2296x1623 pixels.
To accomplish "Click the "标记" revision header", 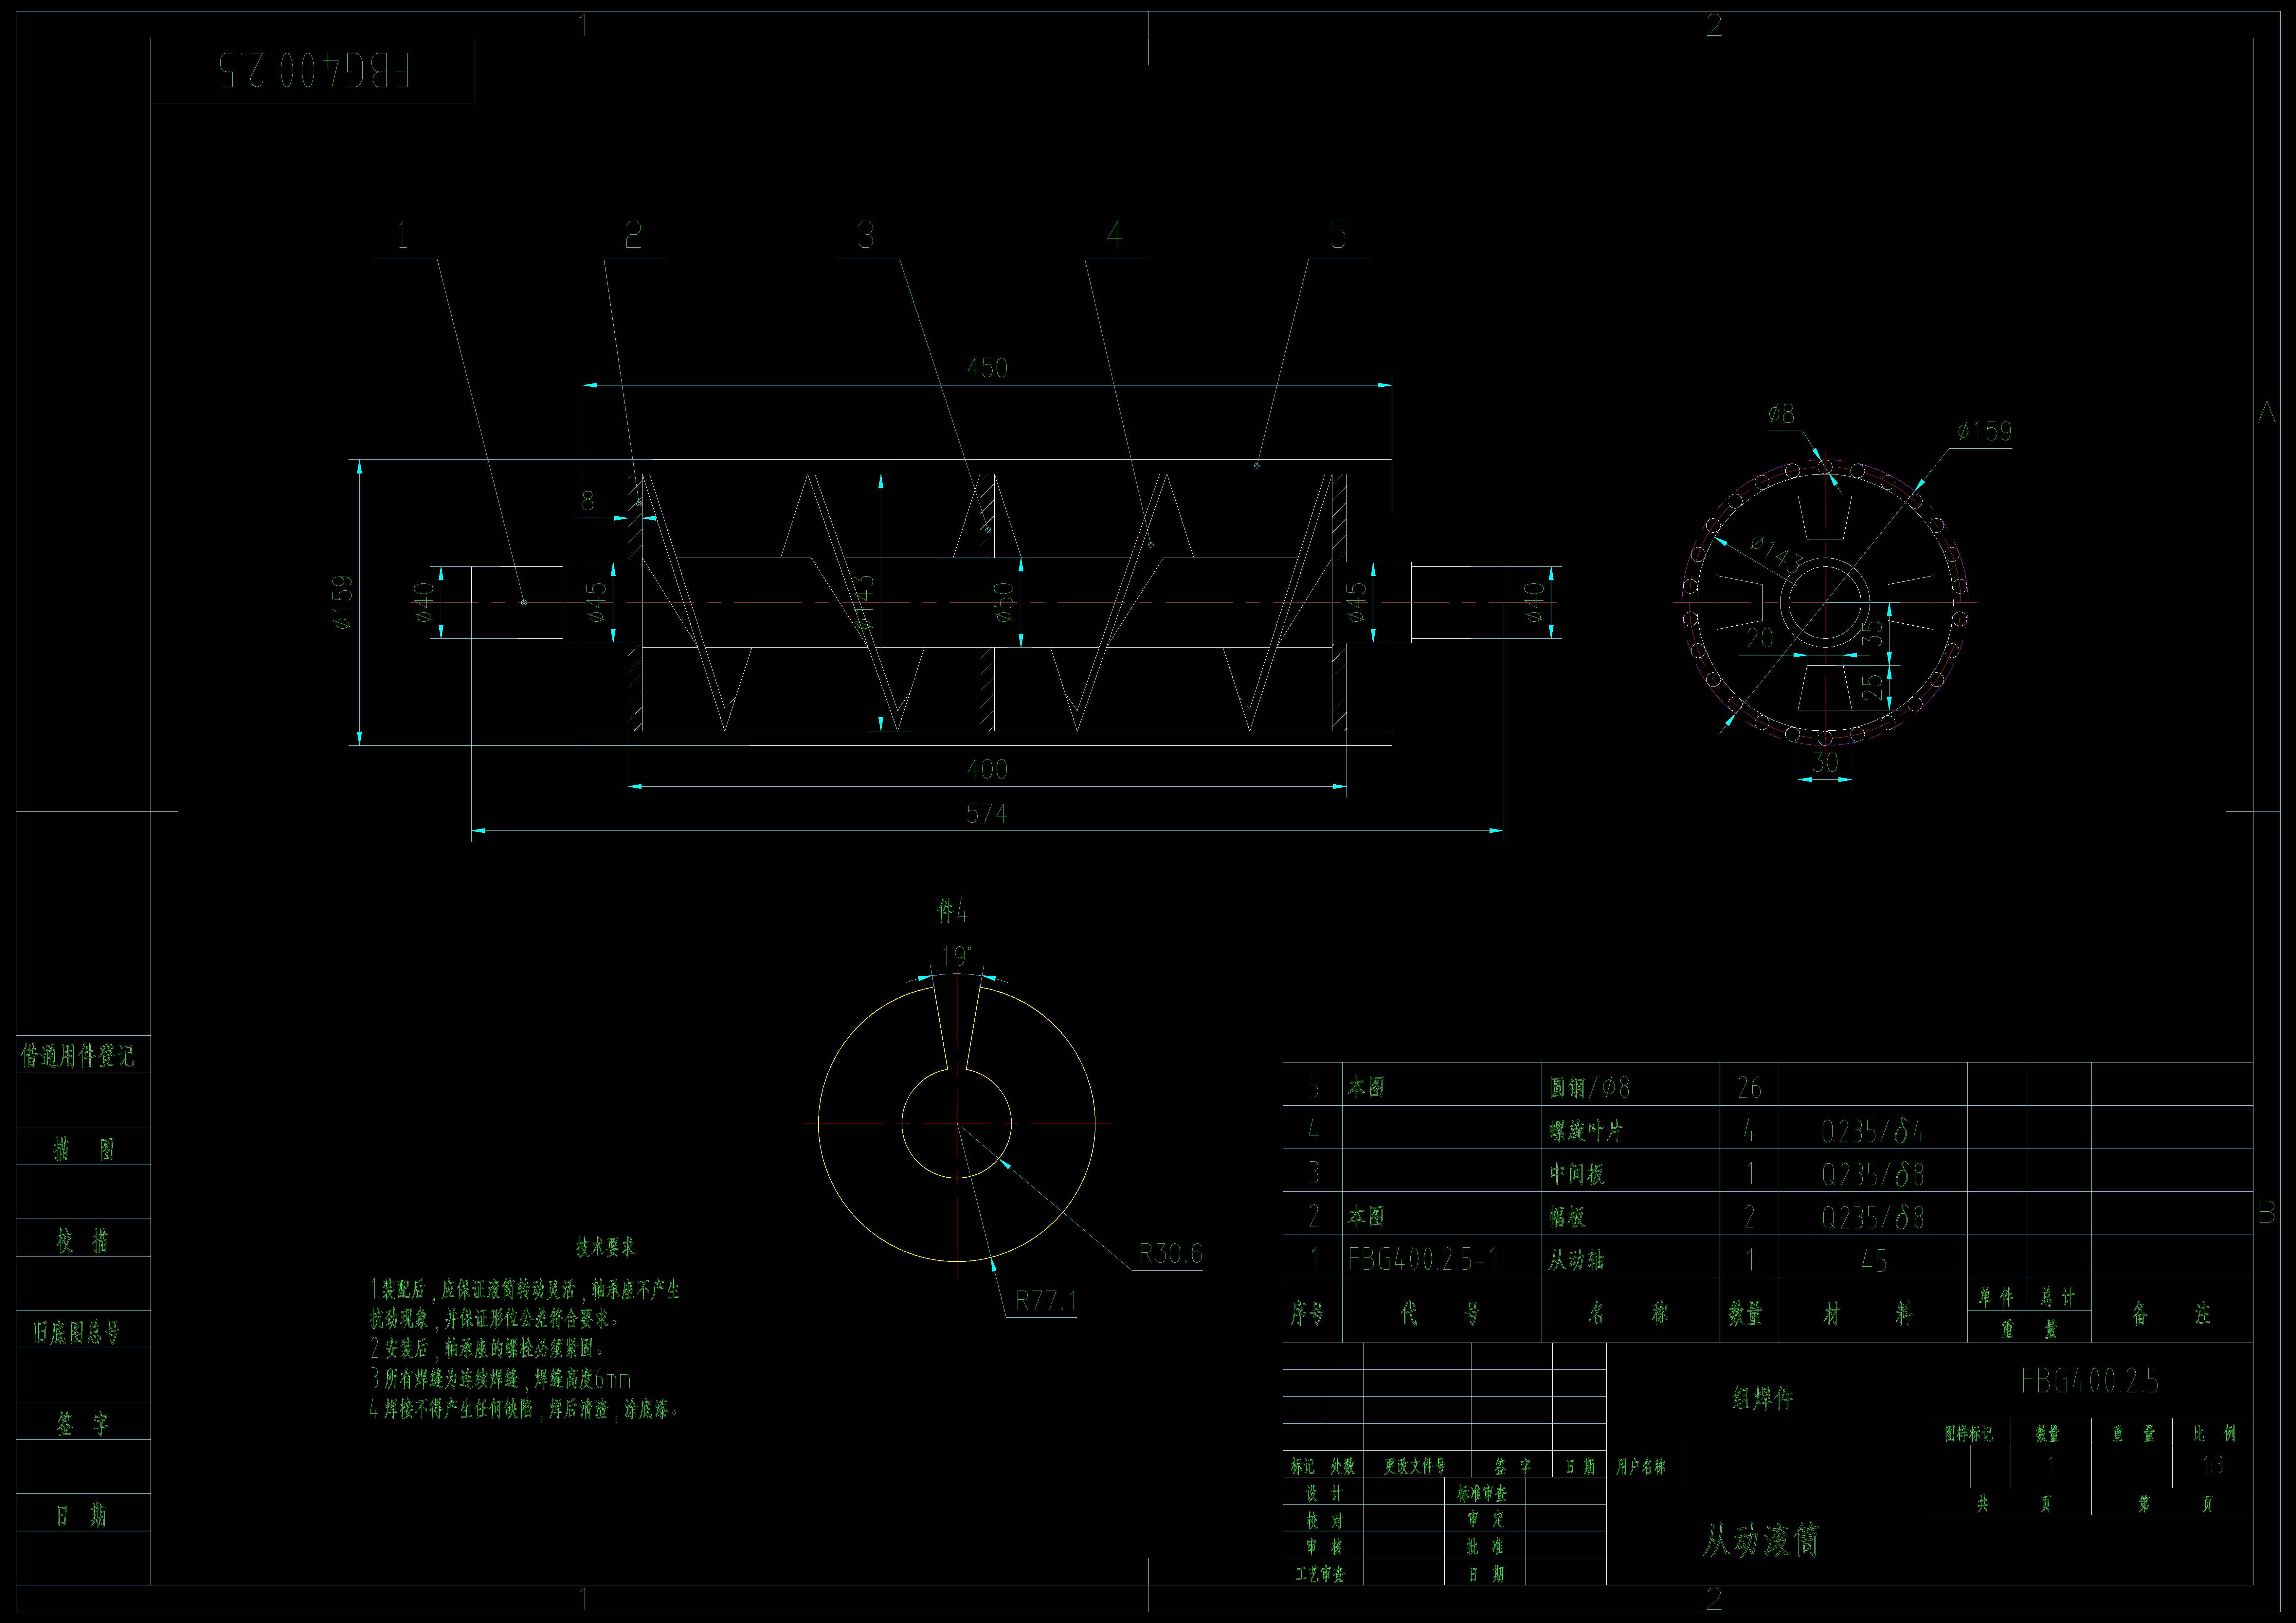I will (1303, 1466).
